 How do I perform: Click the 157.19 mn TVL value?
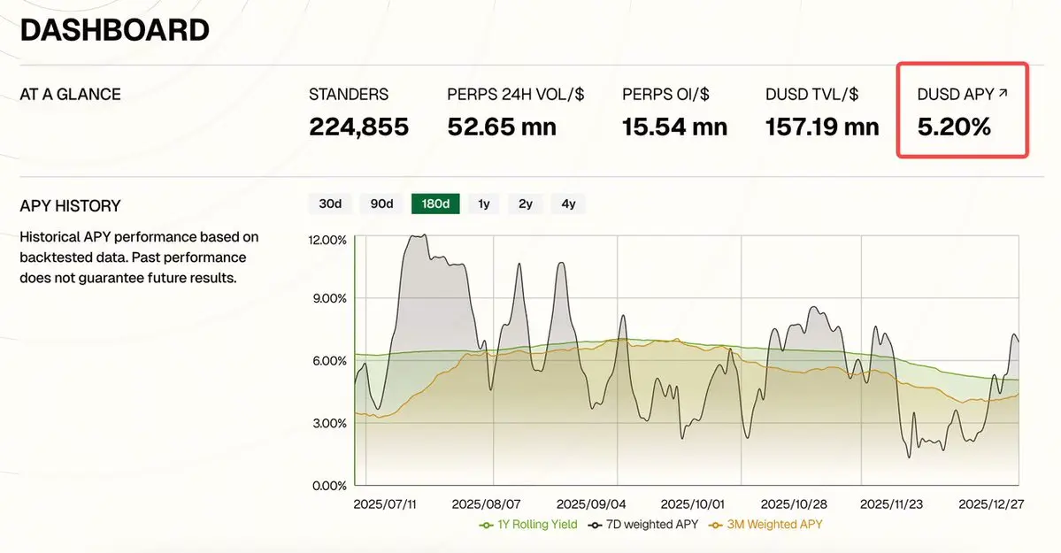(822, 127)
